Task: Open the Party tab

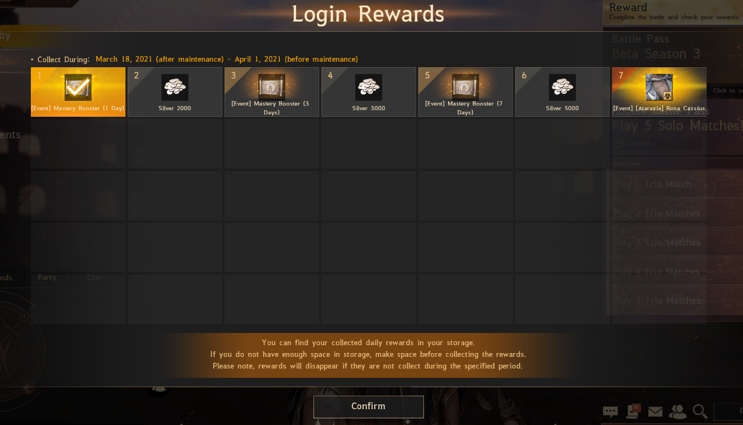Action: point(47,277)
